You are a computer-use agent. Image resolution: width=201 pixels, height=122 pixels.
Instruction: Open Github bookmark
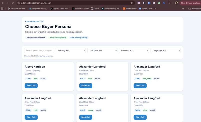coord(95,8)
